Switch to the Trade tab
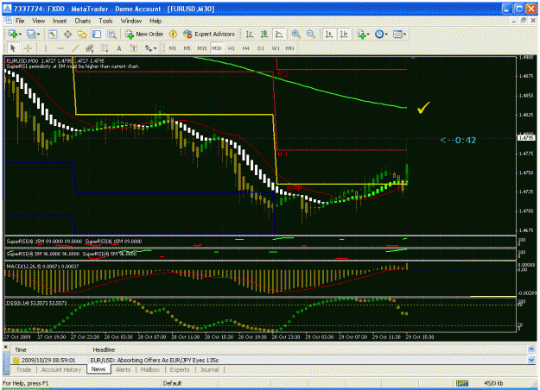 tap(24, 369)
